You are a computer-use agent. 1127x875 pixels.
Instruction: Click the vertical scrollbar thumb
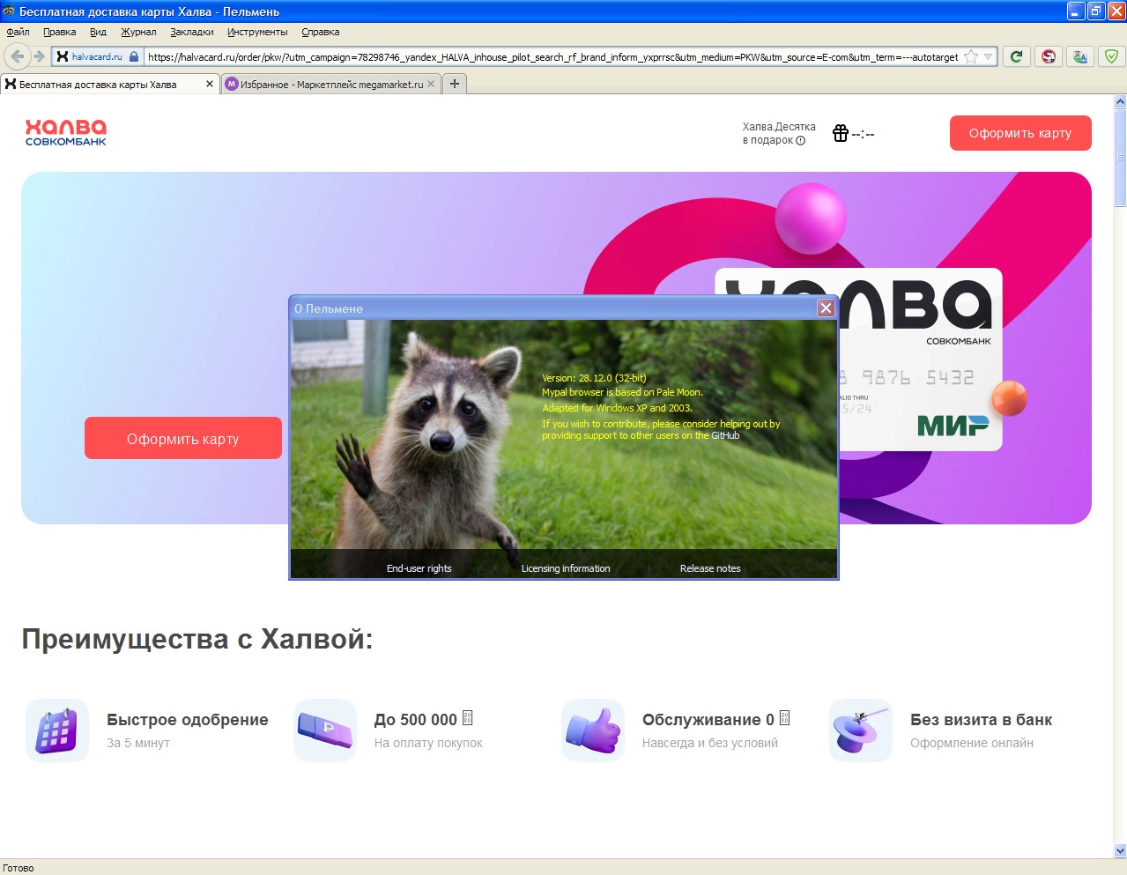coord(1120,157)
